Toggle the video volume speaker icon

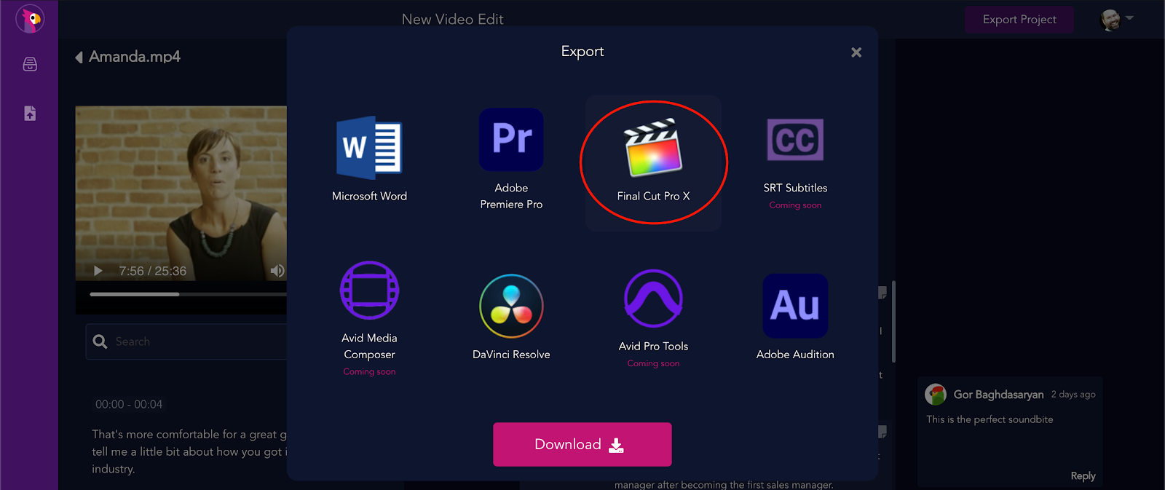(x=277, y=271)
